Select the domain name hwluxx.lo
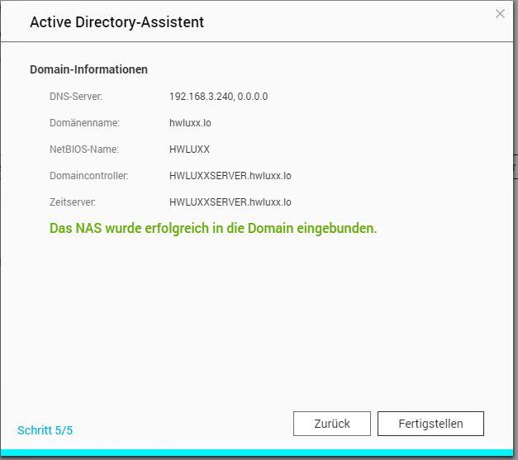 pyautogui.click(x=190, y=123)
